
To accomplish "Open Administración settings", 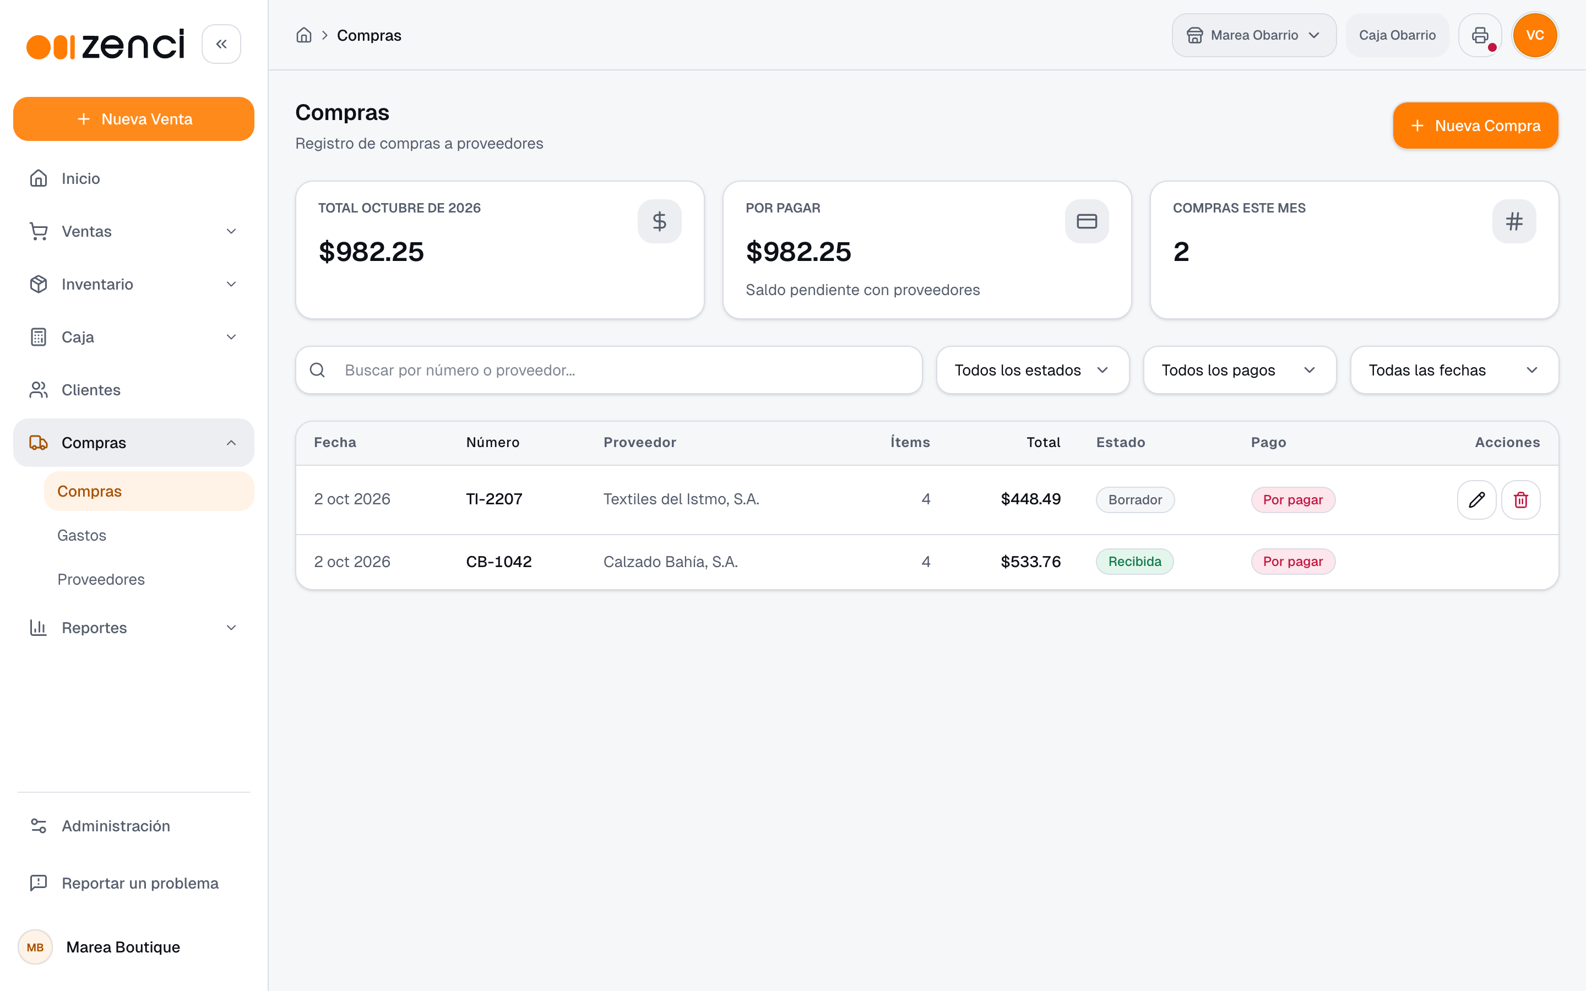I will coord(134,826).
